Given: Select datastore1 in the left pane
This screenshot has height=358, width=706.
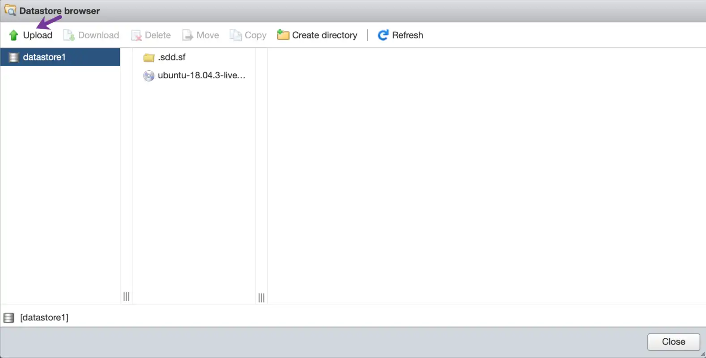Looking at the screenshot, I should coord(60,57).
